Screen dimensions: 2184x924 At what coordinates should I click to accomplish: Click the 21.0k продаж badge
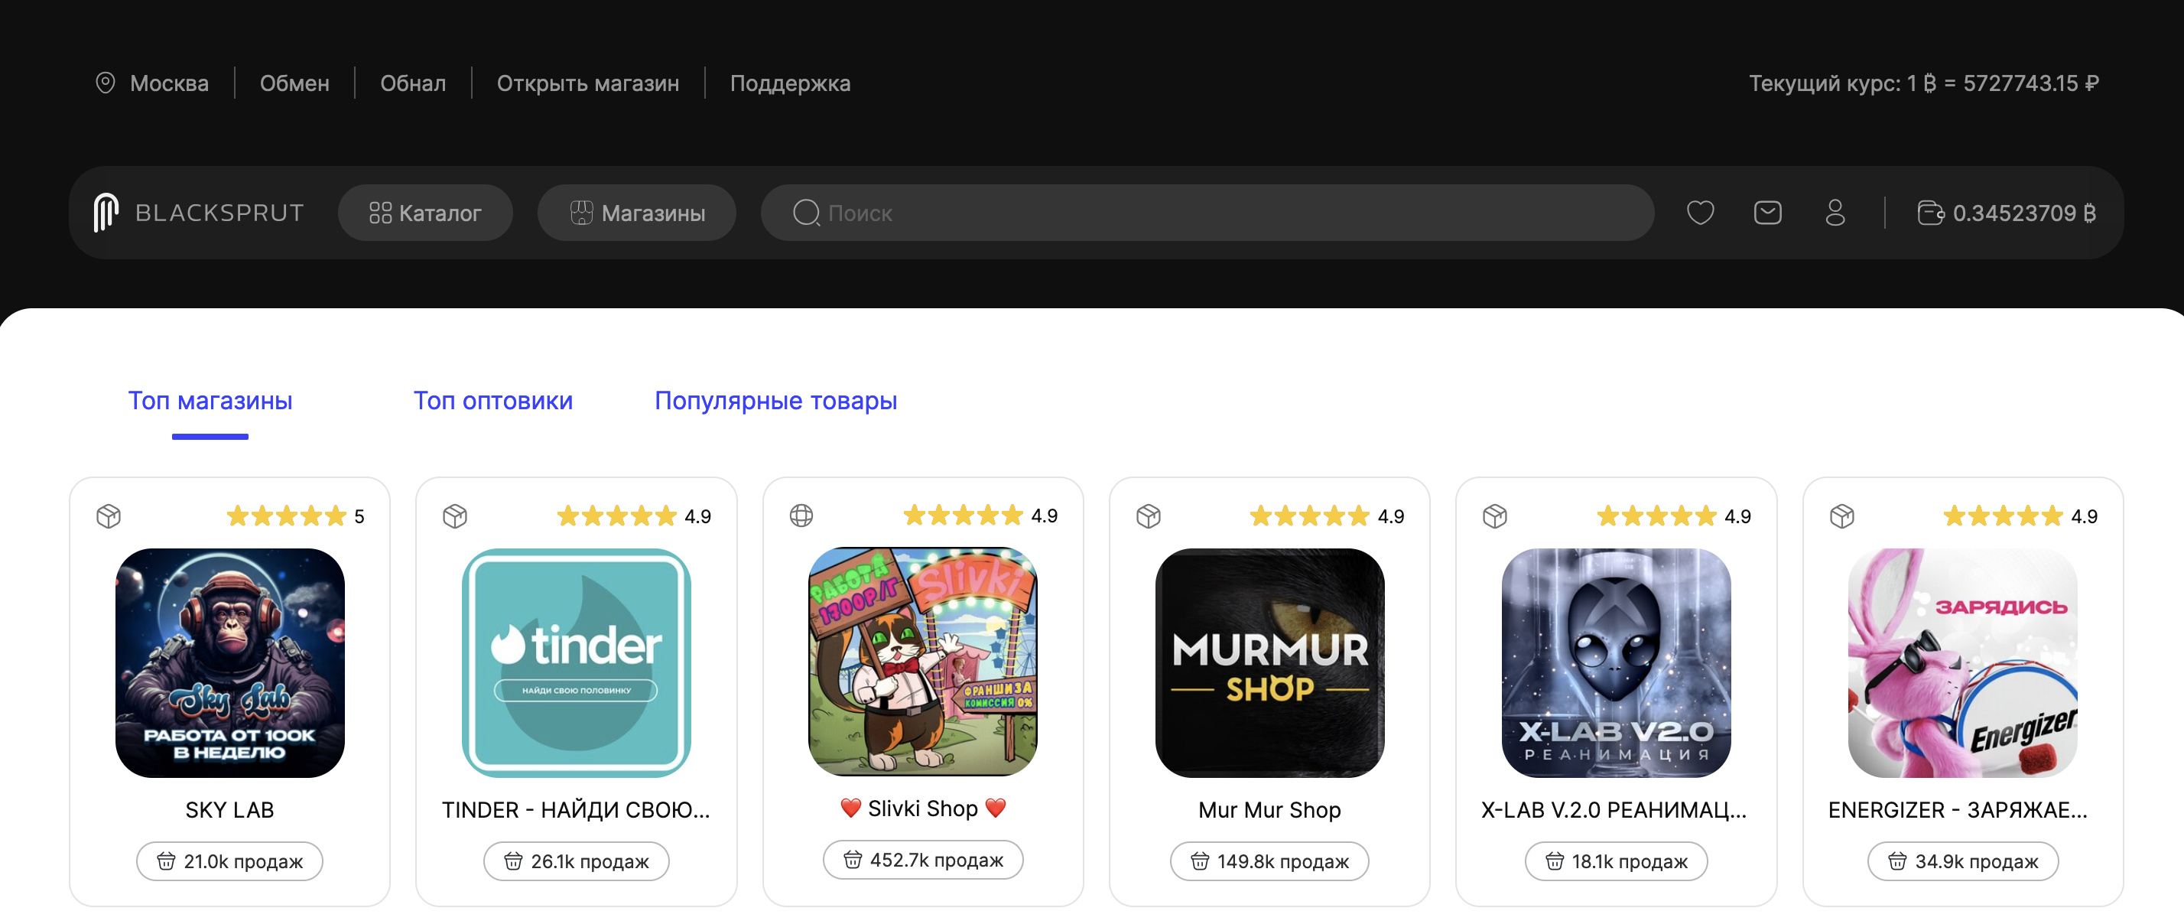pos(229,861)
